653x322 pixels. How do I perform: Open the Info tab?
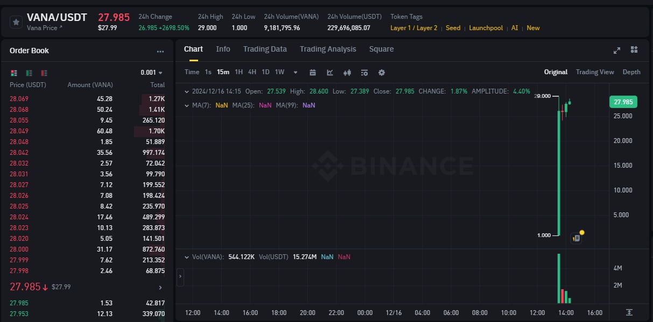(223, 49)
